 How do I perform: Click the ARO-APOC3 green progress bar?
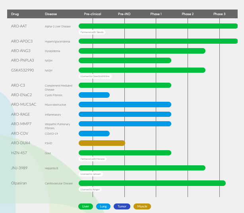pyautogui.click(x=158, y=41)
